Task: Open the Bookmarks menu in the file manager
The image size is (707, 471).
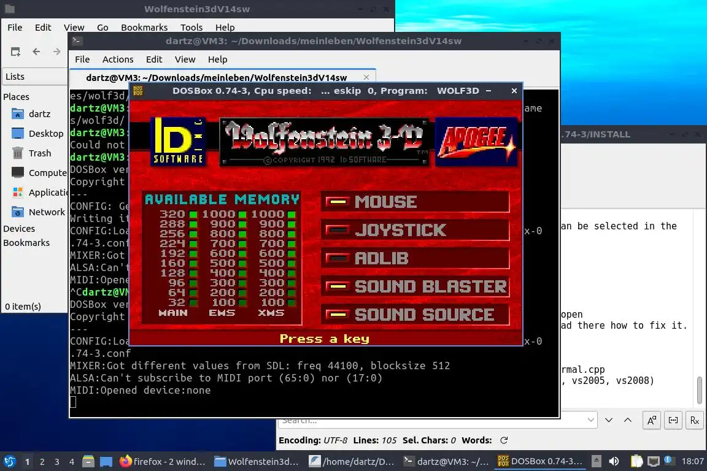Action: tap(144, 28)
